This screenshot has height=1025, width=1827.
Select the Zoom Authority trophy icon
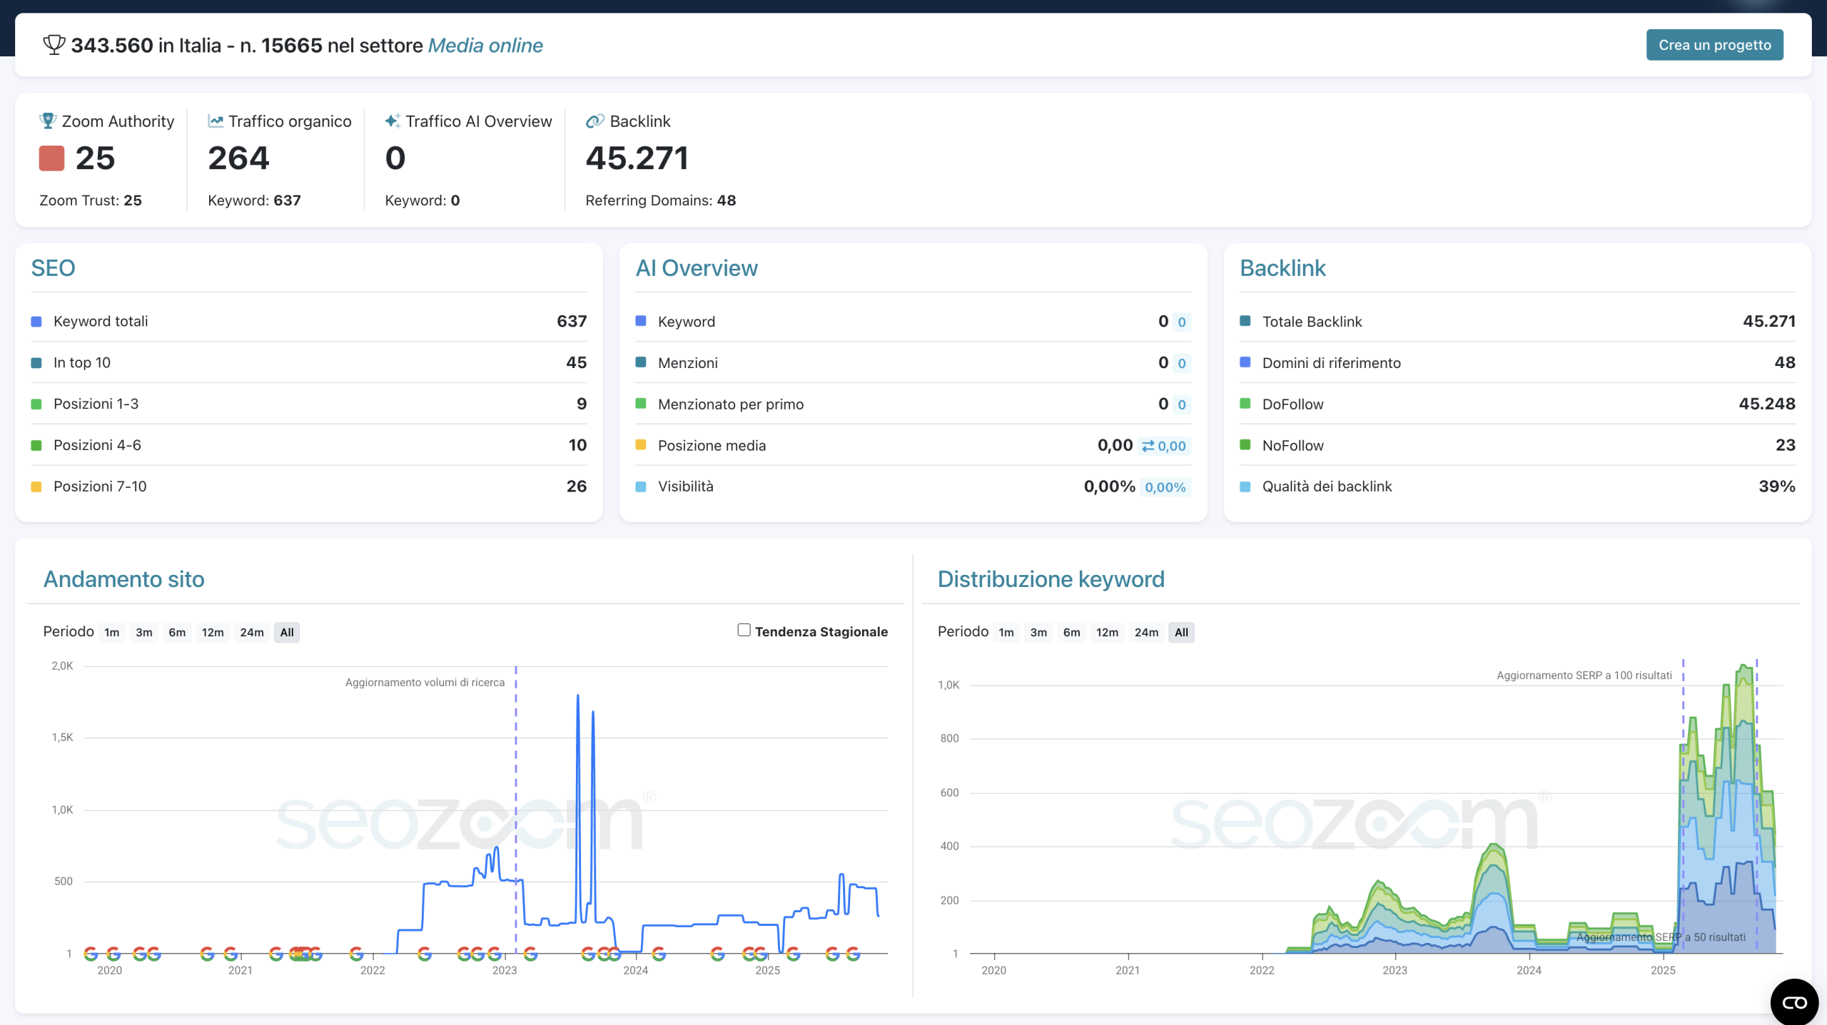48,121
